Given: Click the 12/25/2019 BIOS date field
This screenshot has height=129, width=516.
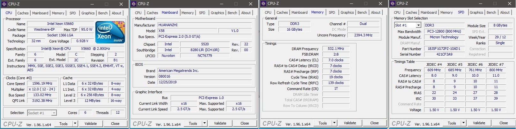Looking at the screenshot, I should click(x=204, y=82).
